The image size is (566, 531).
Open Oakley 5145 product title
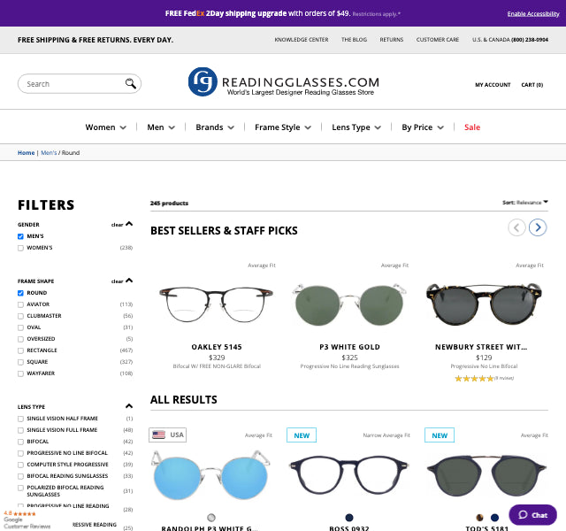[217, 347]
